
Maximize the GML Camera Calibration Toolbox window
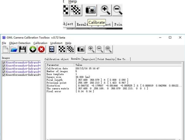coord(170,38)
